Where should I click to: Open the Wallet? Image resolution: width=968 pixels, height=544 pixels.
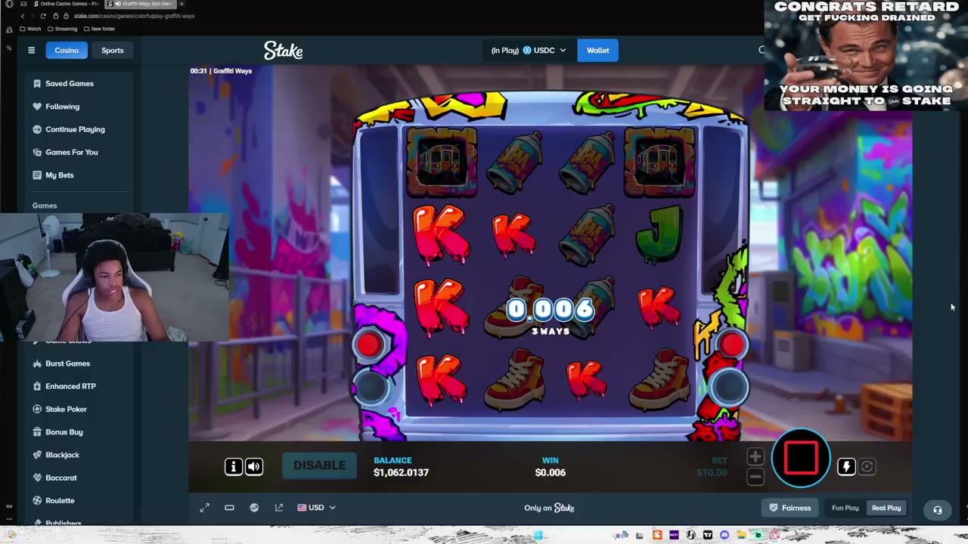coord(597,51)
